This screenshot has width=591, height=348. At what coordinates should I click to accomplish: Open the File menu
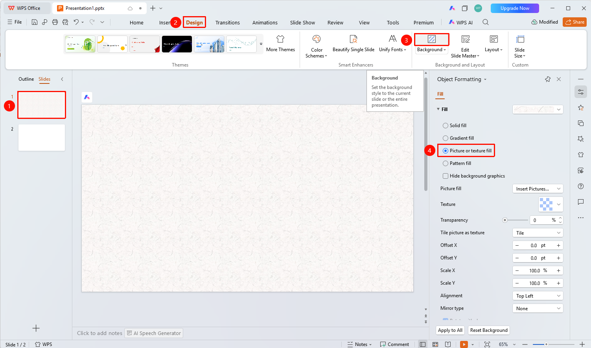pos(15,22)
